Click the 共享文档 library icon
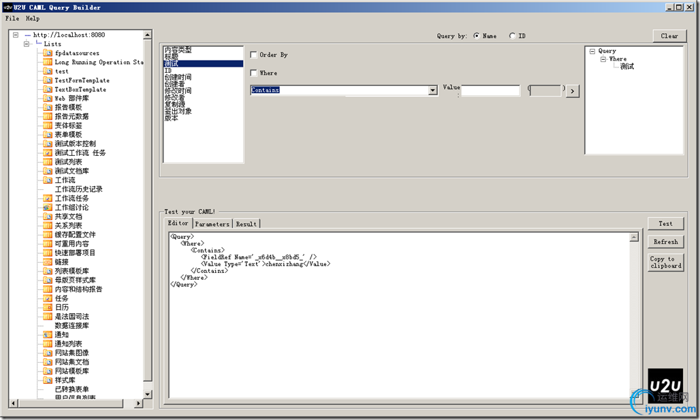Viewport: 700px width, 420px height. [x=48, y=216]
